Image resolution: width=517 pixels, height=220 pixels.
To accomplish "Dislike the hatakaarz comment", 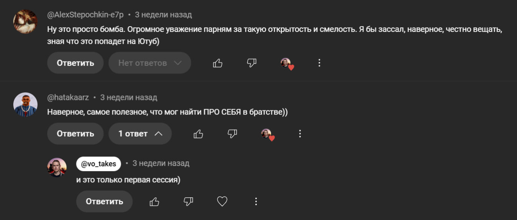I will point(232,134).
